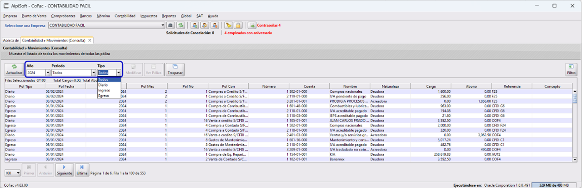Click the Ingreso cell in last row

(x=25, y=159)
